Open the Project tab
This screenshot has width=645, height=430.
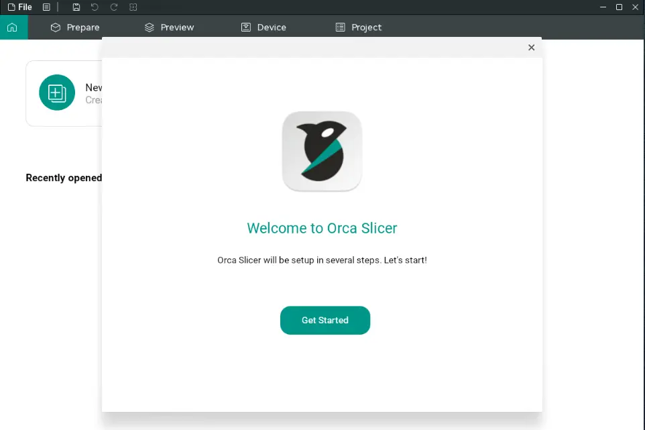(x=358, y=28)
